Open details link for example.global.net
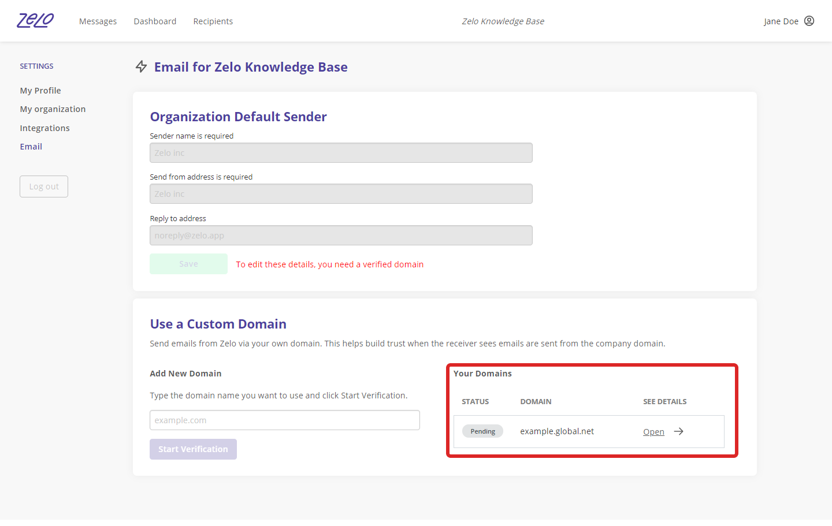Image resolution: width=832 pixels, height=526 pixels. [653, 432]
